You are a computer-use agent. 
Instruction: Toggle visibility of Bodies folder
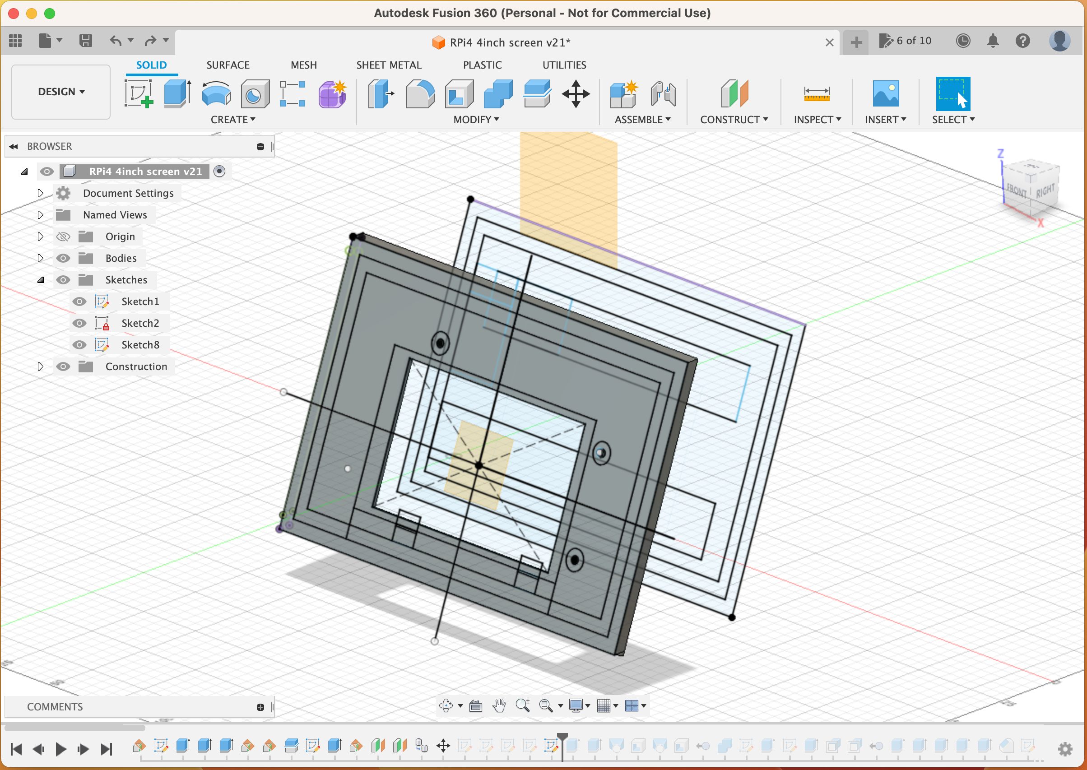pyautogui.click(x=63, y=259)
